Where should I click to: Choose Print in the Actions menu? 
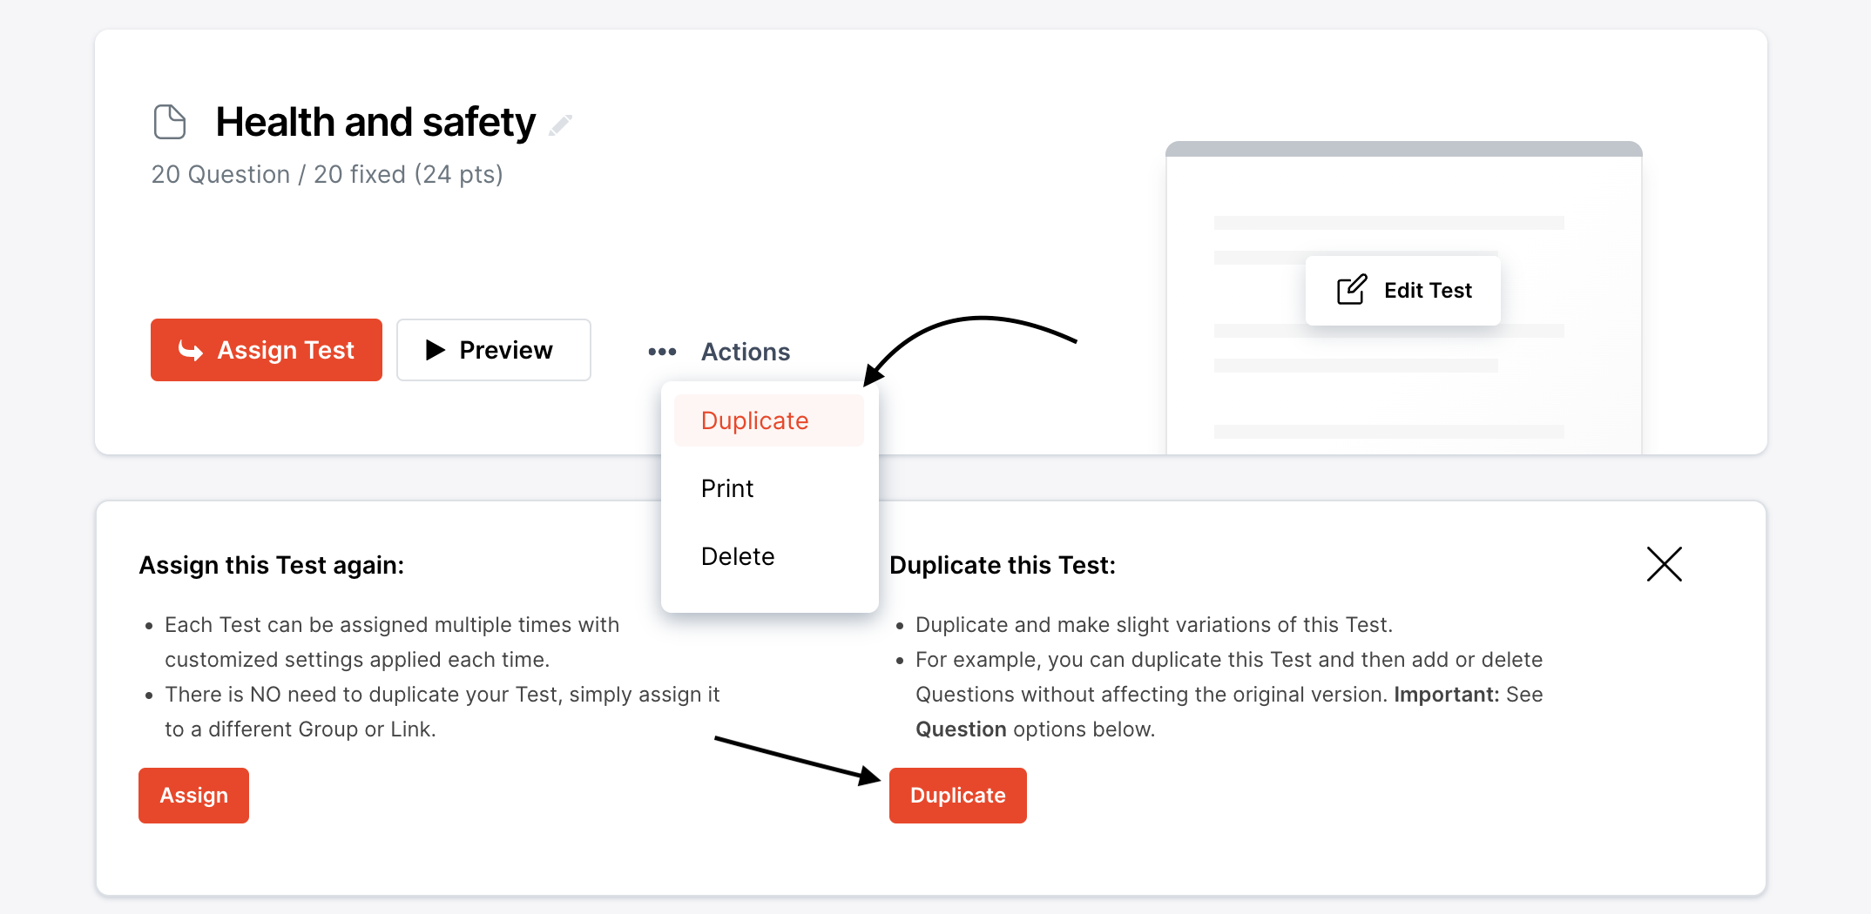tap(727, 488)
